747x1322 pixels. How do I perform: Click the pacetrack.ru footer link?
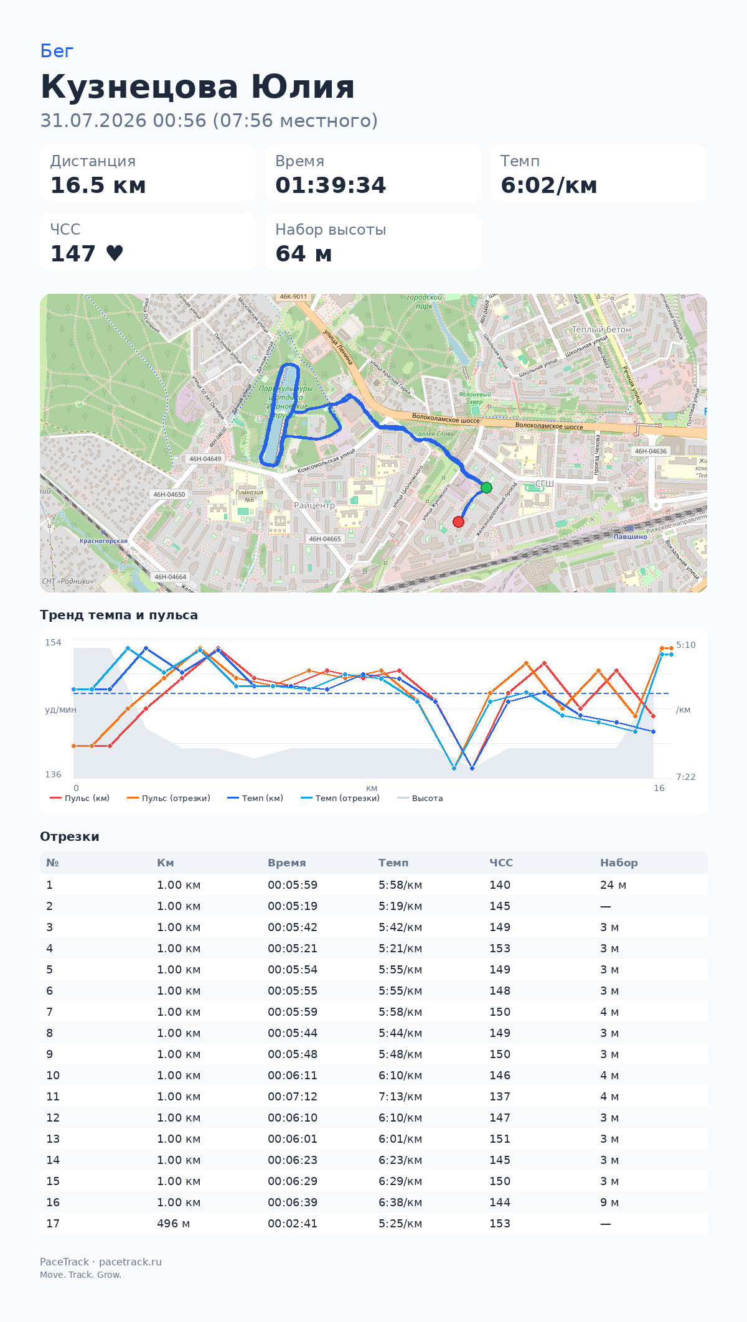[130, 1262]
